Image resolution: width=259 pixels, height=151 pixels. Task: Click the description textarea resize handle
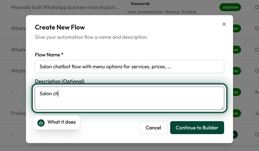(x=222, y=107)
